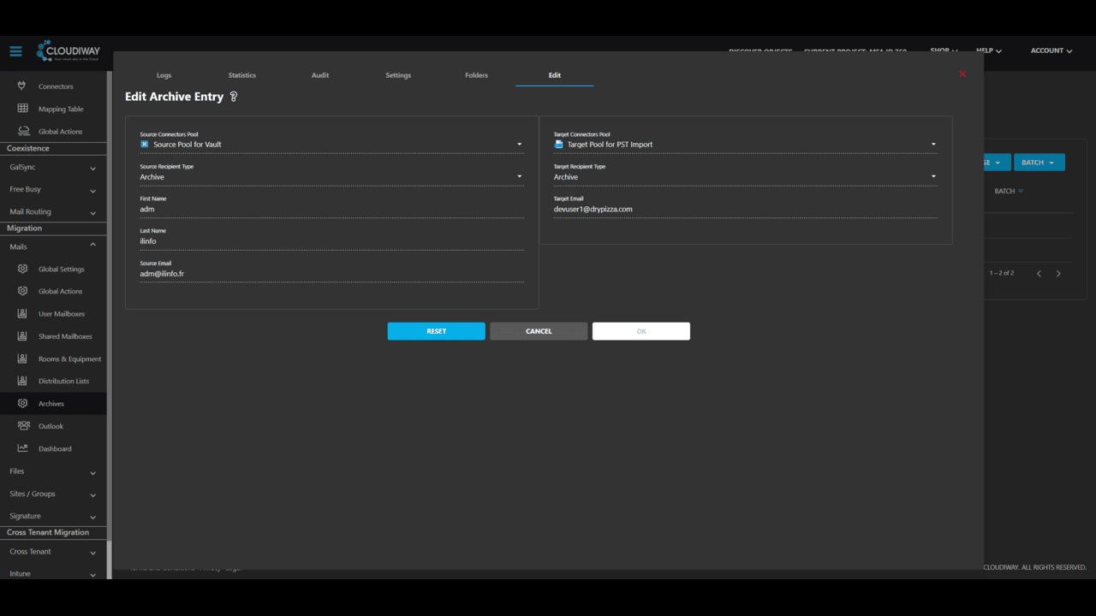The width and height of the screenshot is (1096, 616).
Task: Click the Rooms & Equipment icon
Action: [22, 358]
